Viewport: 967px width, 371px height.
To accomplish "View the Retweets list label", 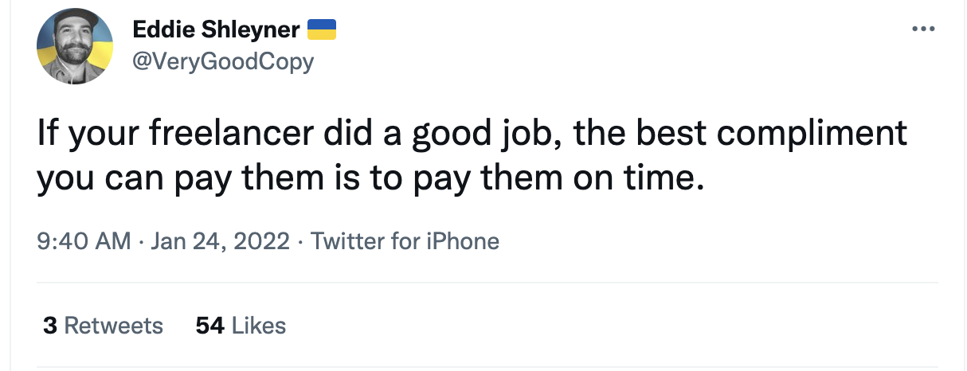I will pos(113,326).
